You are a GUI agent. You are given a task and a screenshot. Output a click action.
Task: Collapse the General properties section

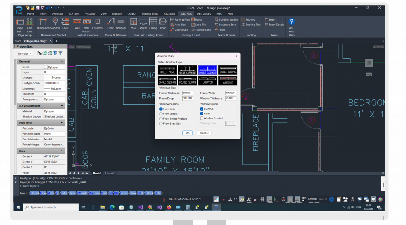[62, 61]
